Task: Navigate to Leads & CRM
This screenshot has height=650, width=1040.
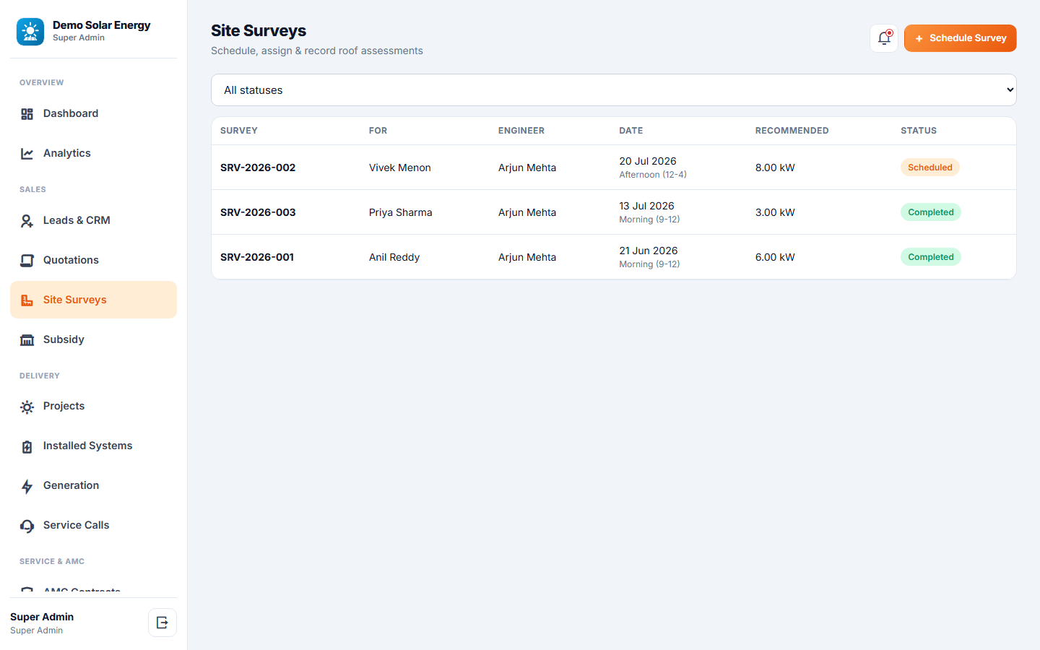Action: pos(93,220)
